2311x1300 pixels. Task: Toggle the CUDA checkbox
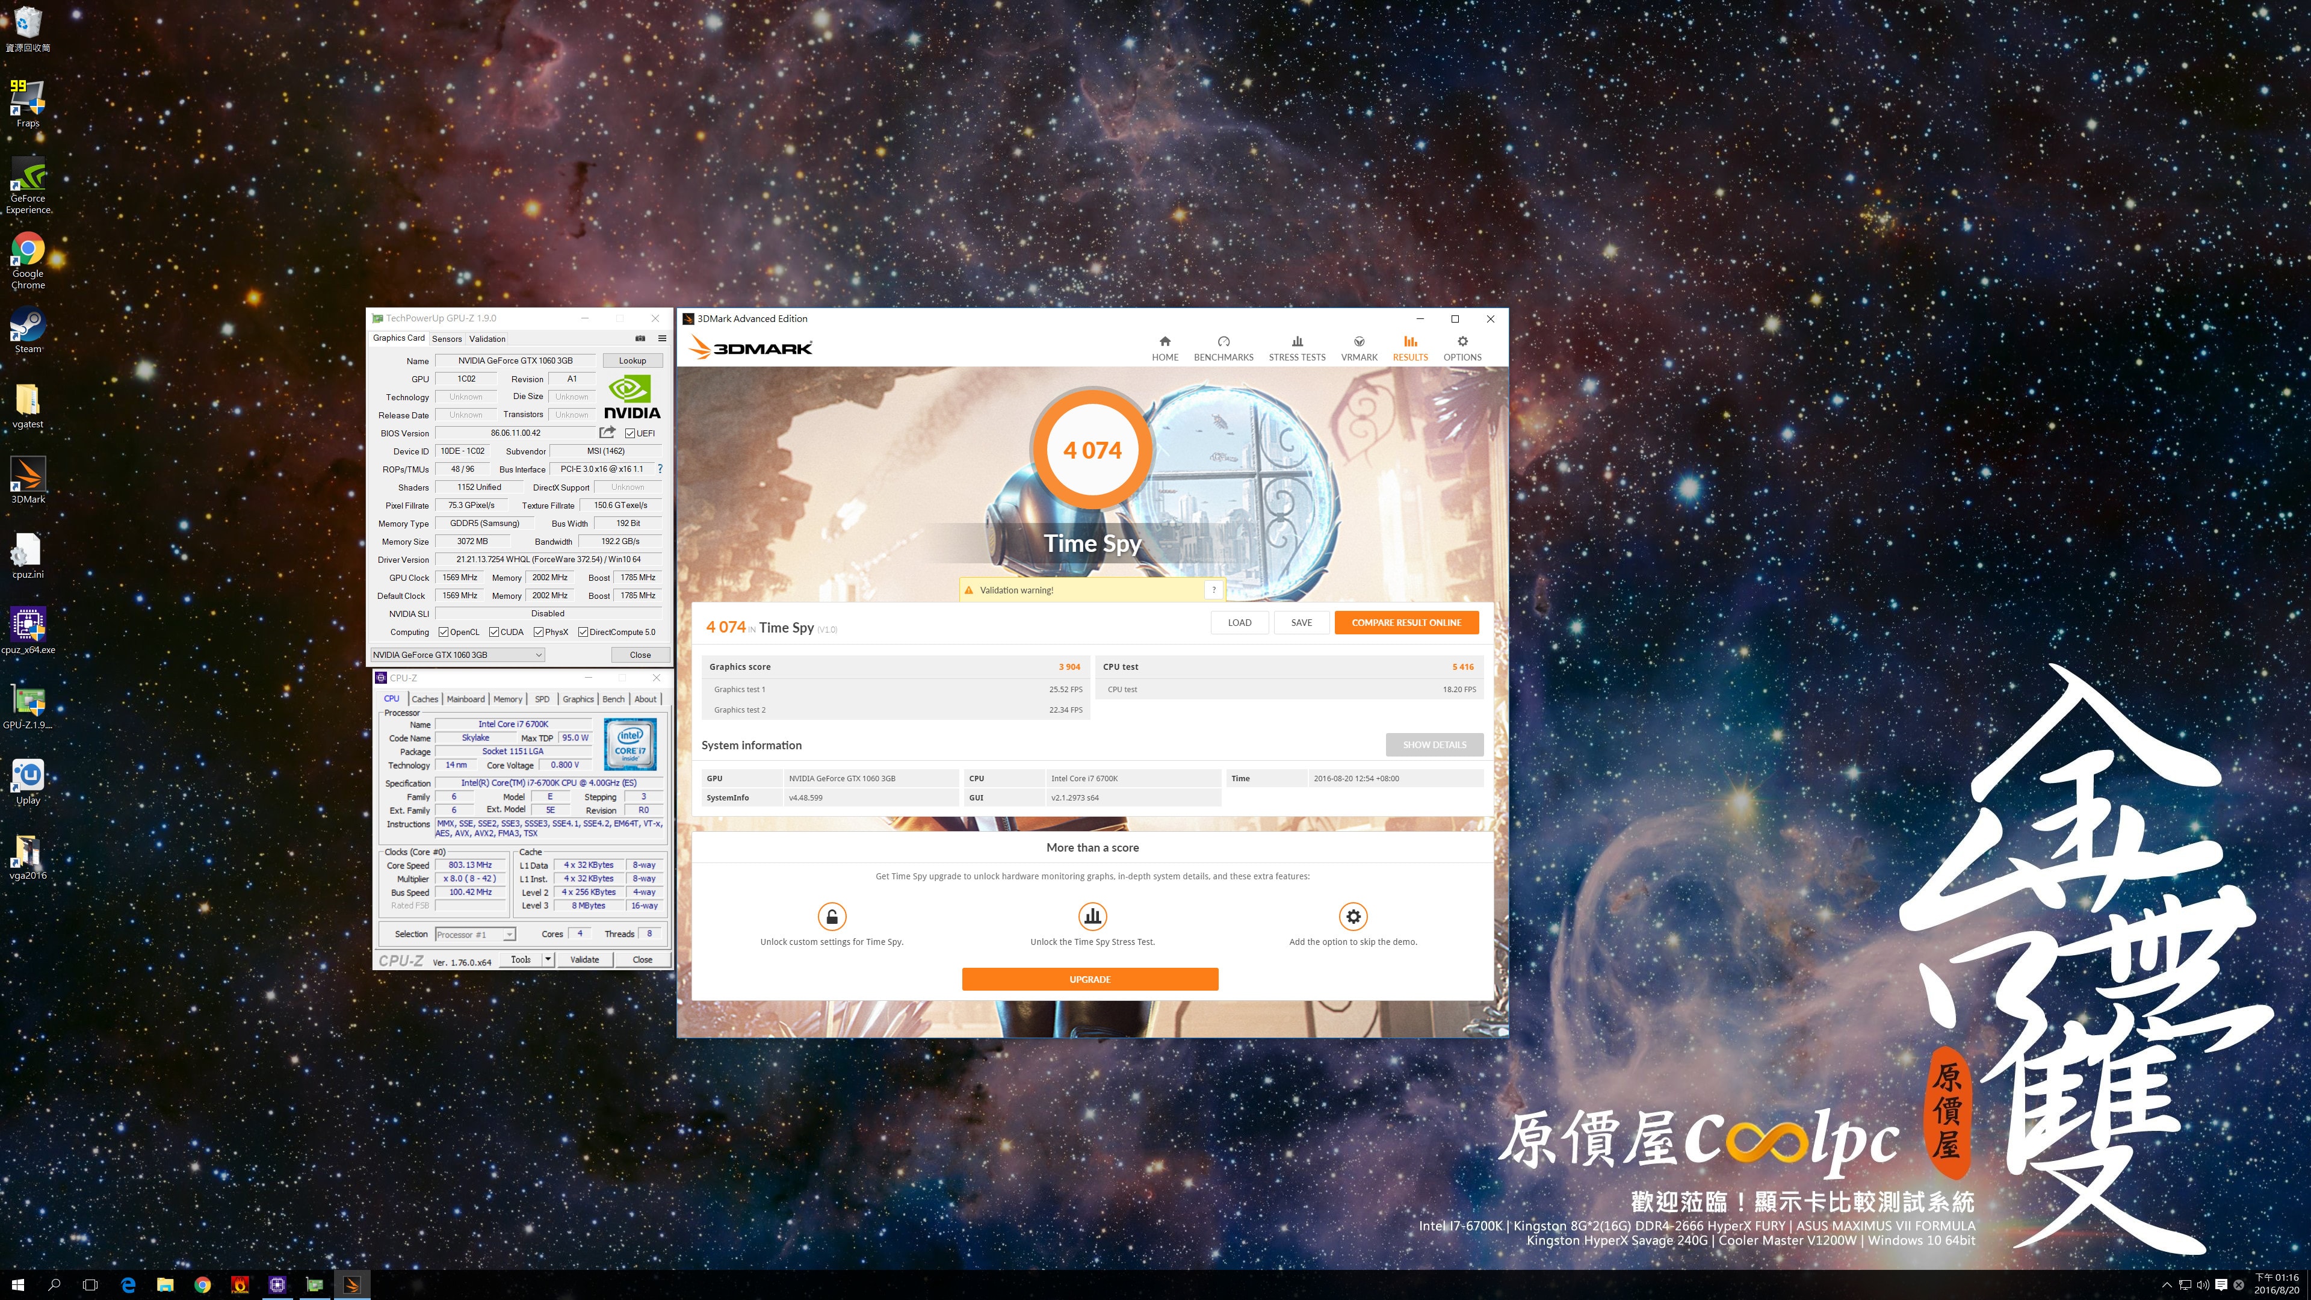(x=493, y=631)
